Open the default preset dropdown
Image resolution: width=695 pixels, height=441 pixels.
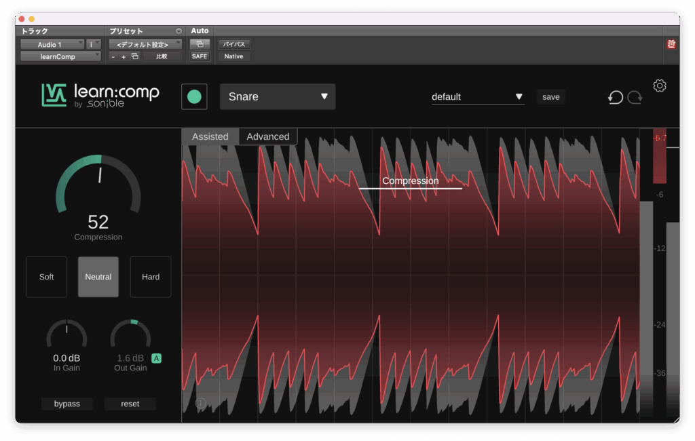478,97
